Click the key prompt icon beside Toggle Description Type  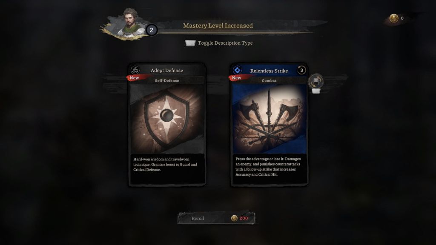click(x=190, y=43)
